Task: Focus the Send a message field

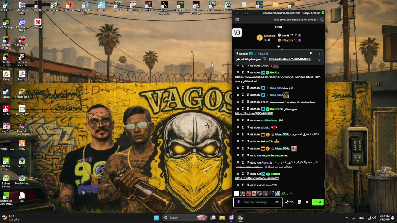Action: pos(258,202)
